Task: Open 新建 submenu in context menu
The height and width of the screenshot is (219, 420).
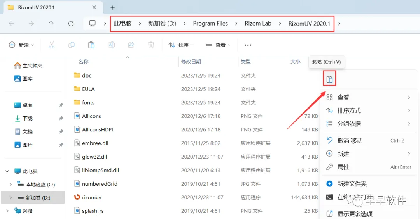Action: pos(369,153)
